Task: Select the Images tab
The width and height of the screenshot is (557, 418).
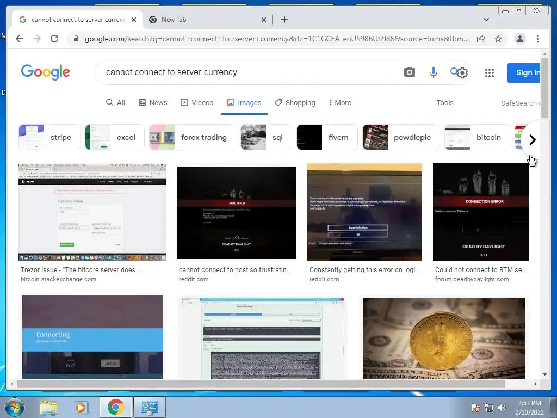Action: pyautogui.click(x=244, y=103)
